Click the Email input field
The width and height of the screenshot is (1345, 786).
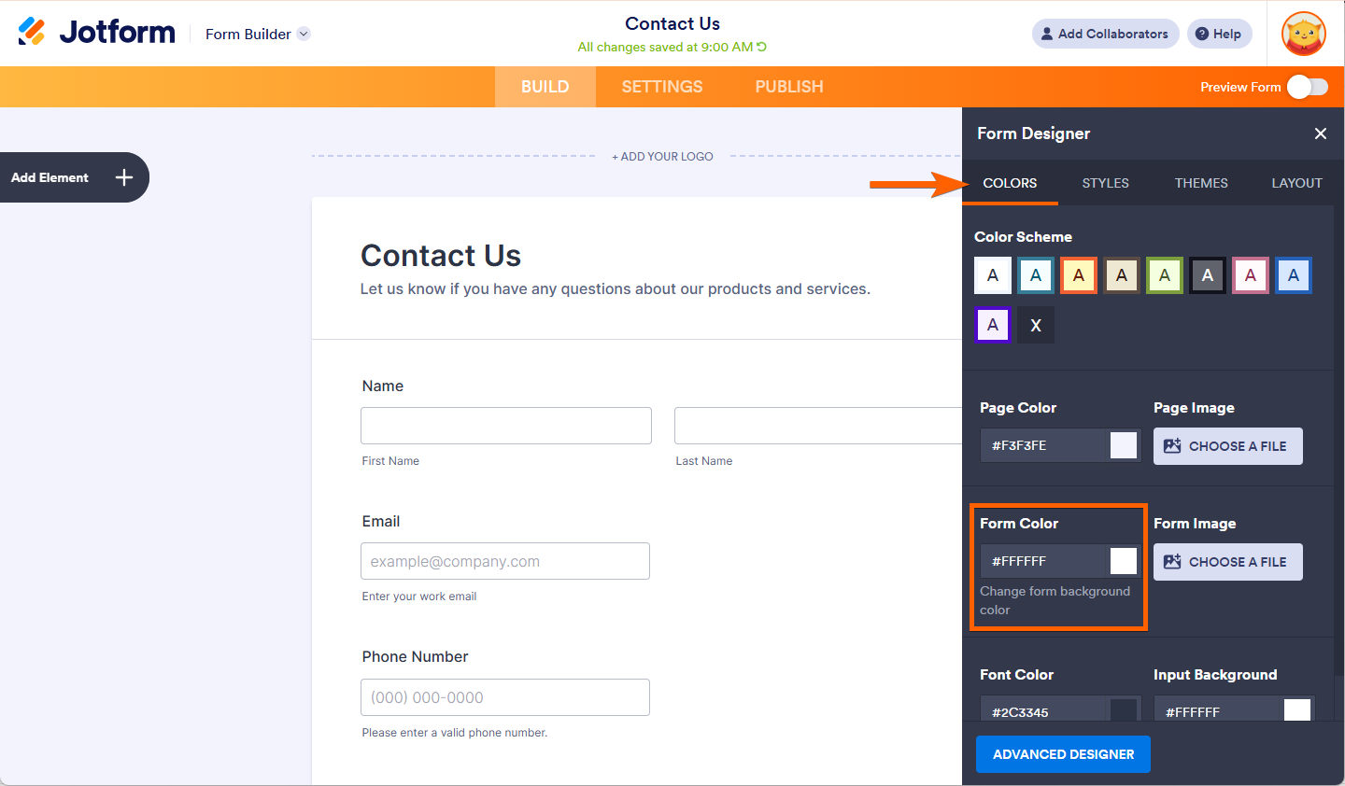[505, 561]
